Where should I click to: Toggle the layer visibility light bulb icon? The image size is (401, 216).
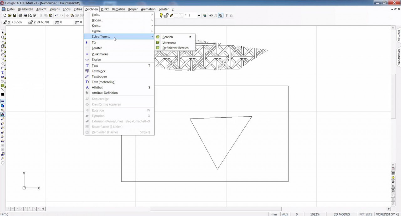pyautogui.click(x=161, y=15)
